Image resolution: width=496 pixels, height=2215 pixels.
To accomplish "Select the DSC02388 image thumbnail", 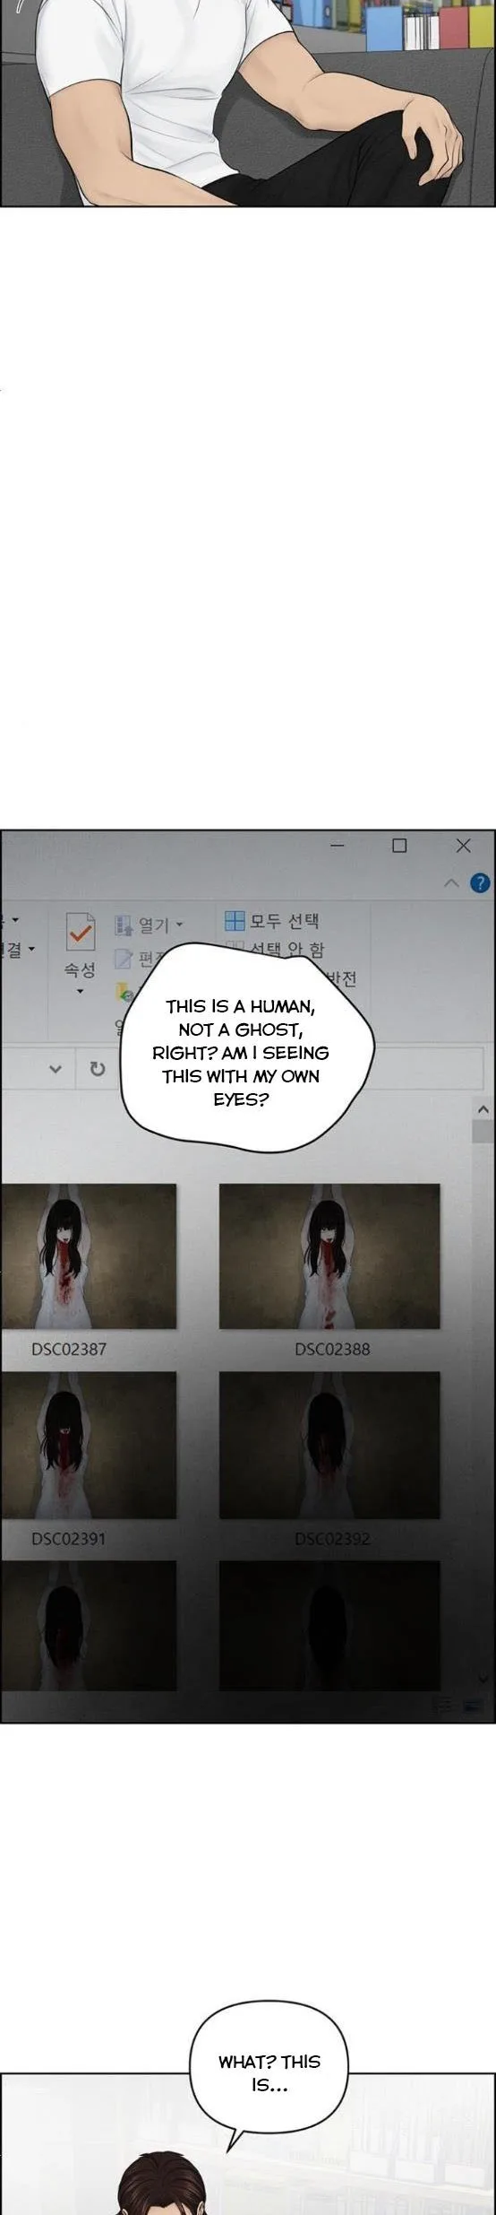I will pyautogui.click(x=329, y=1255).
